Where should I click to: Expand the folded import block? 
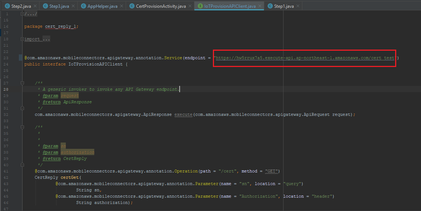tap(22, 39)
